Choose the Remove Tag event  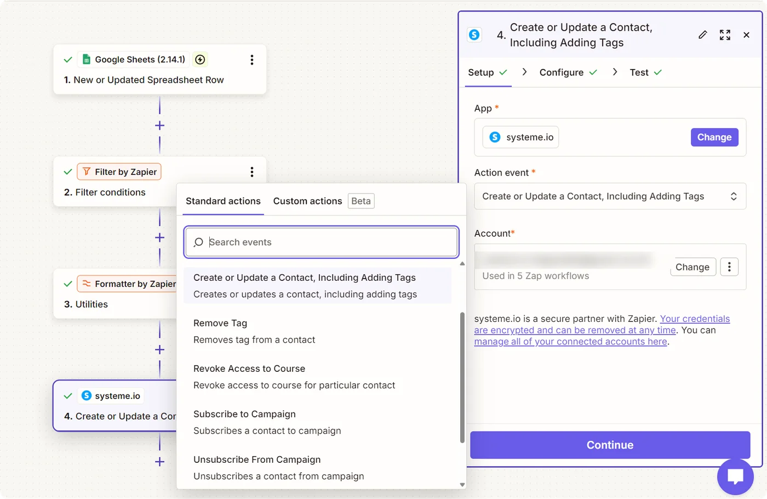coord(318,331)
